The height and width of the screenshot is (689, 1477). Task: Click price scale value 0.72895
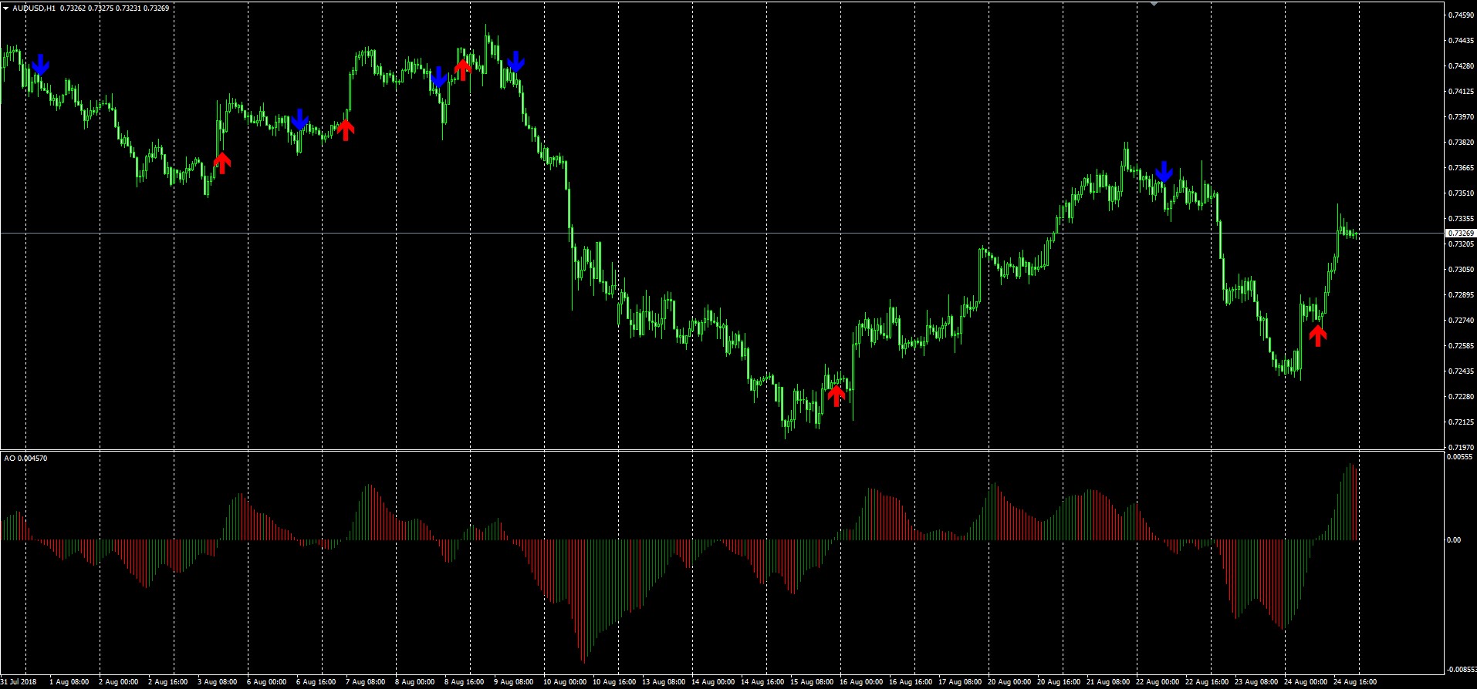1462,294
